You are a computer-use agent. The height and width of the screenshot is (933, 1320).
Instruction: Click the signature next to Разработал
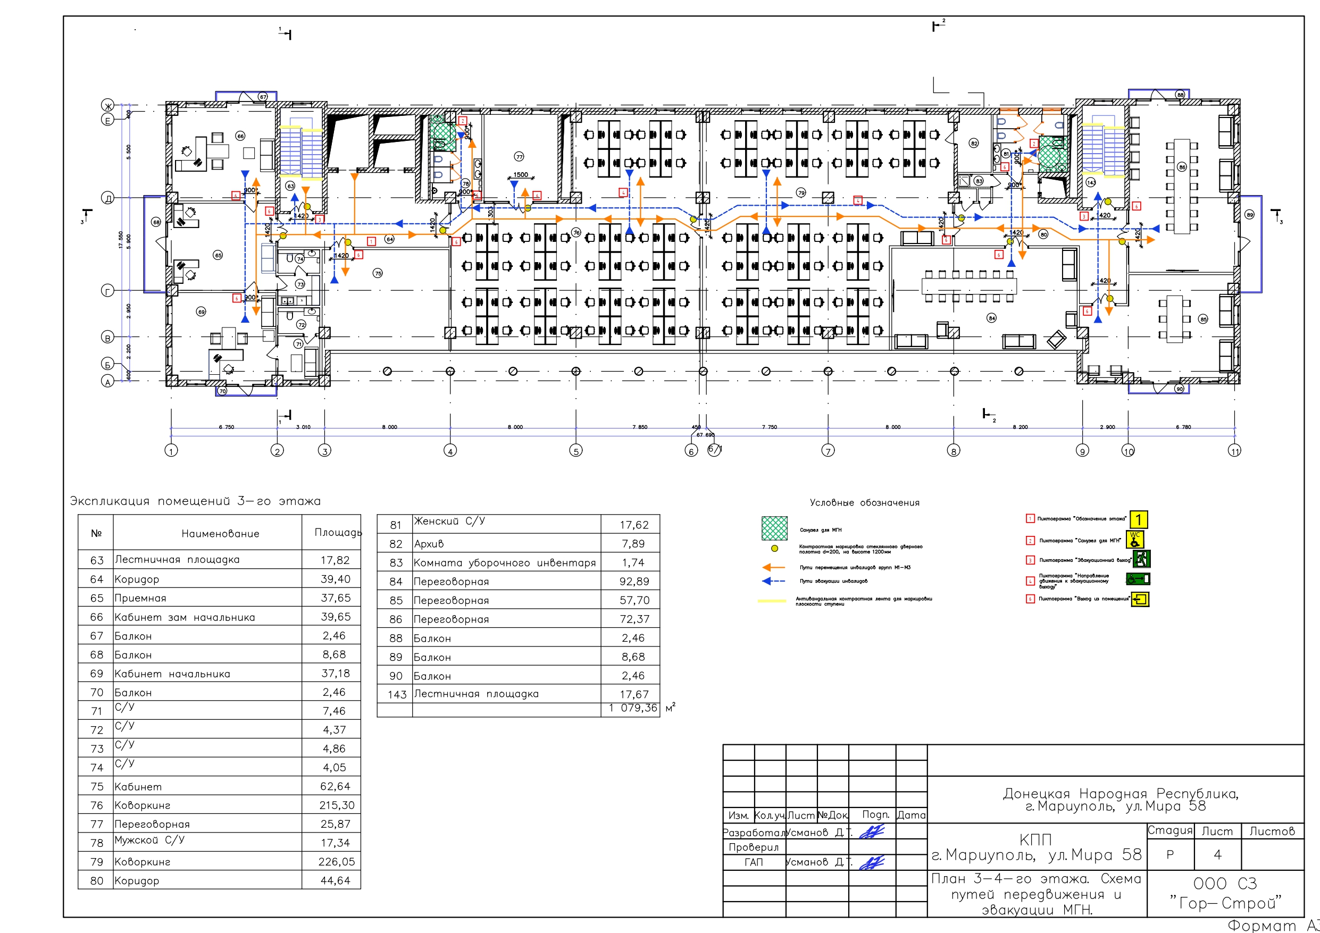[872, 832]
